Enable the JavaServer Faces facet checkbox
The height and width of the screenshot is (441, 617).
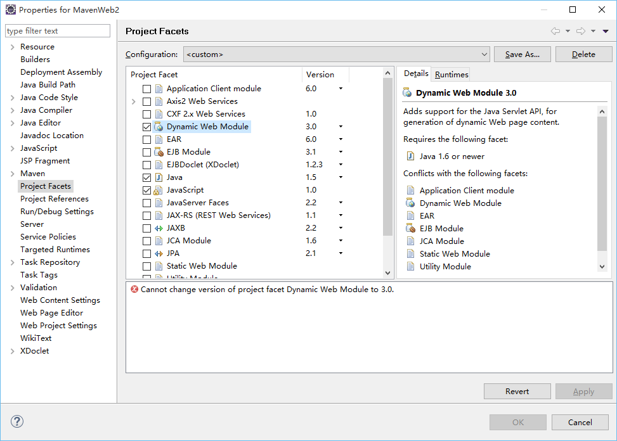tap(147, 203)
